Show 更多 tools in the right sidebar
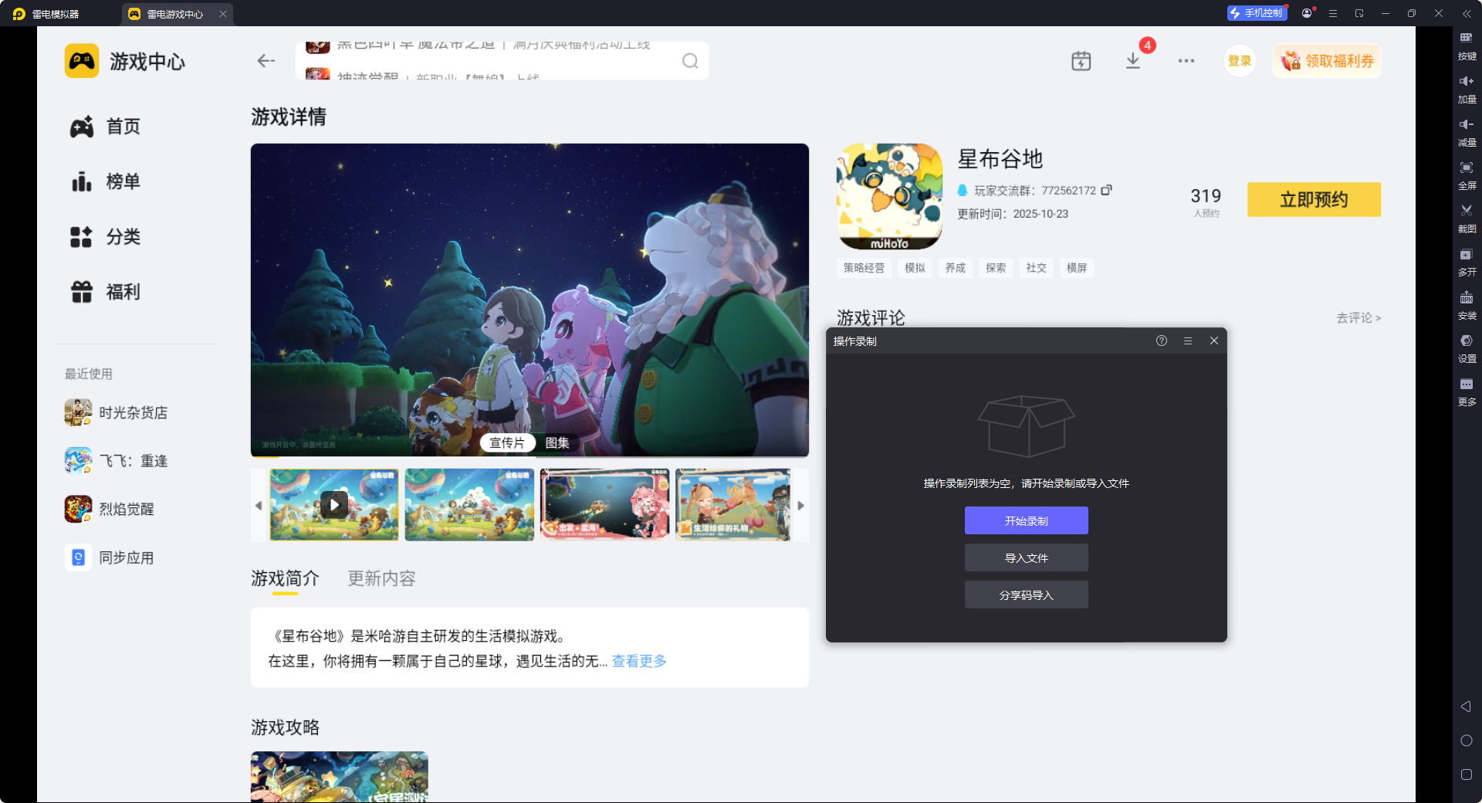This screenshot has height=803, width=1482. point(1467,391)
